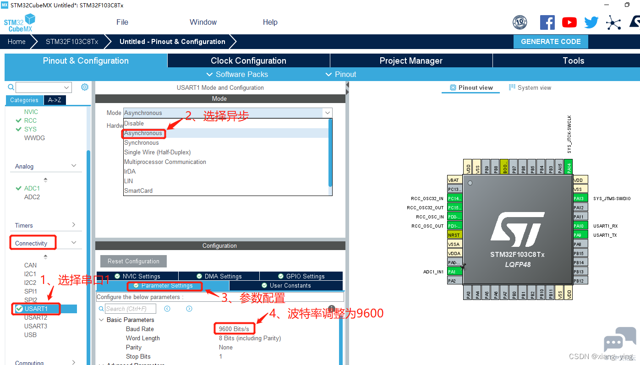Select USART2 in the Connectivity list
This screenshot has height=365, width=640.
[36, 317]
